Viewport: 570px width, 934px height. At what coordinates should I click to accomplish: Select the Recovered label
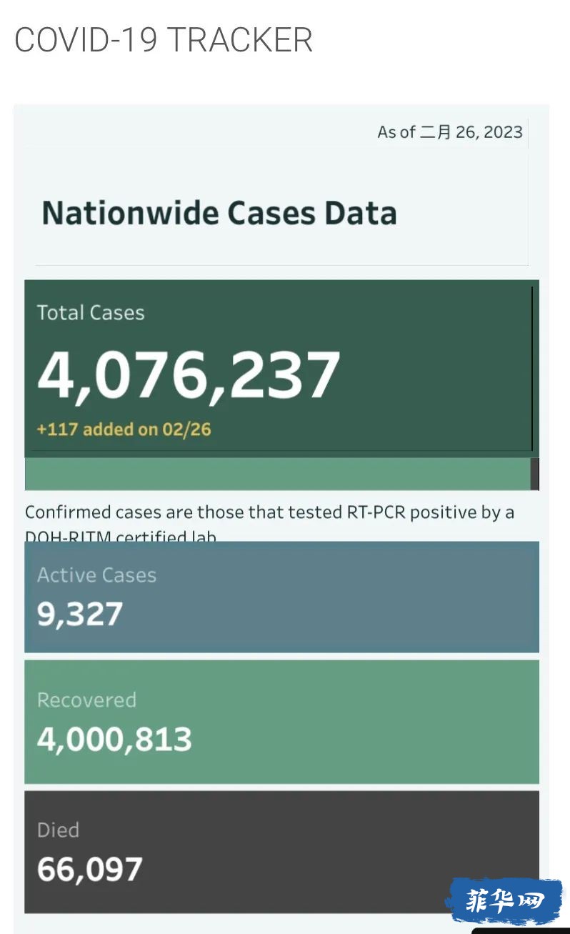[86, 700]
